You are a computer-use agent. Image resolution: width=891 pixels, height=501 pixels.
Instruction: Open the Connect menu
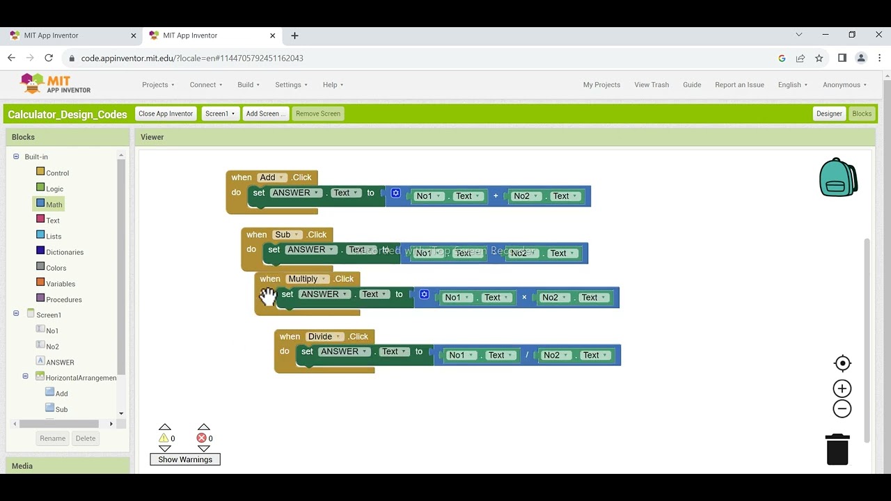(x=206, y=85)
